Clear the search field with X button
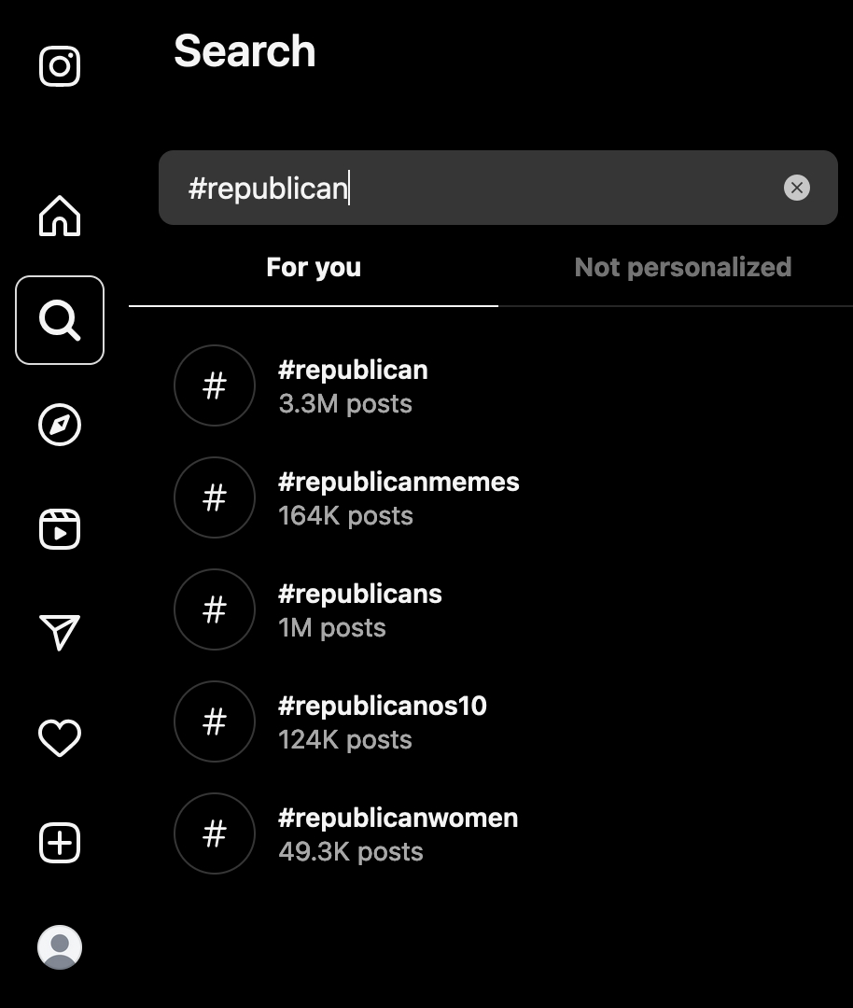Image resolution: width=853 pixels, height=1008 pixels. click(x=796, y=188)
